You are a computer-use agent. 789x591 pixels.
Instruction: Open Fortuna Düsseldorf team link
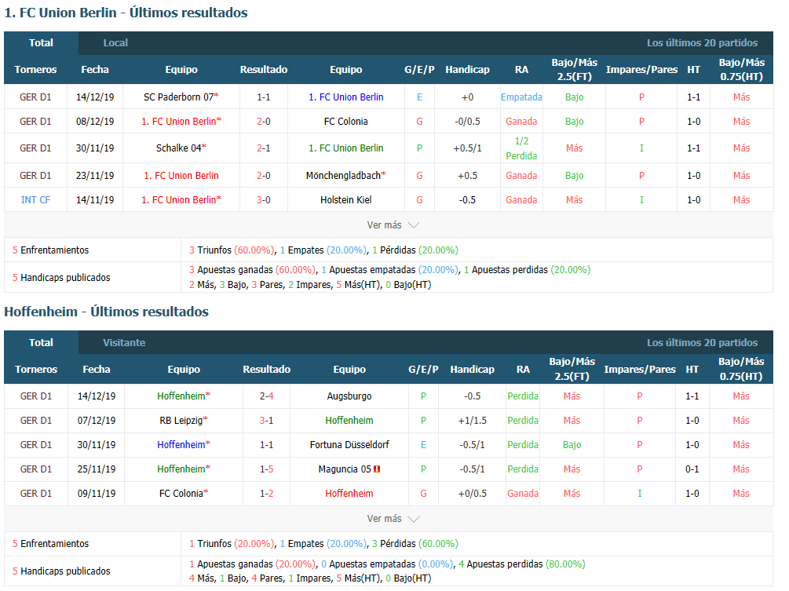coord(349,445)
